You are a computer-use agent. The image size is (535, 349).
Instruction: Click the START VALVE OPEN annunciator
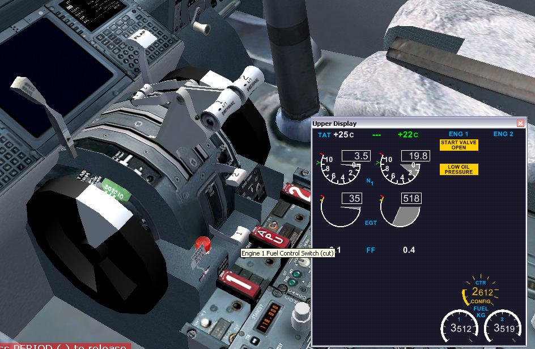tap(459, 145)
